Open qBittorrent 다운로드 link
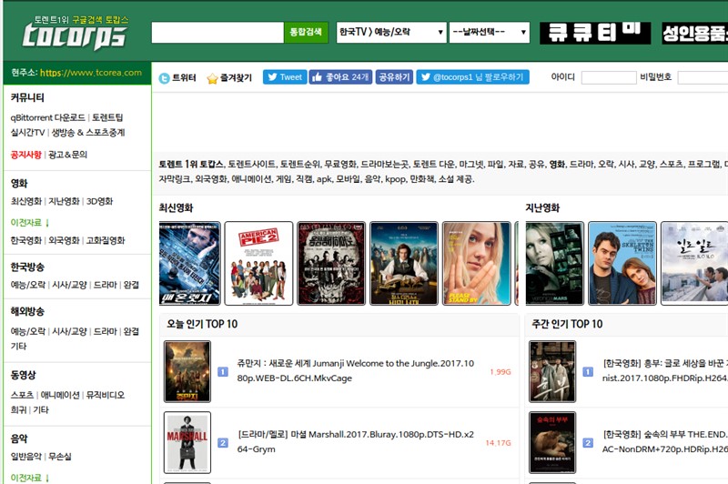The height and width of the screenshot is (484, 728). pos(48,117)
